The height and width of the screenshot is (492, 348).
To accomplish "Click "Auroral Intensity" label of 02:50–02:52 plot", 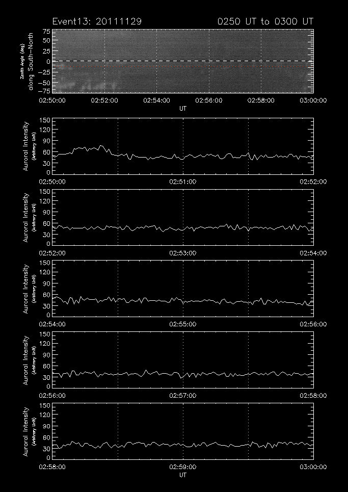I will pyautogui.click(x=25, y=146).
